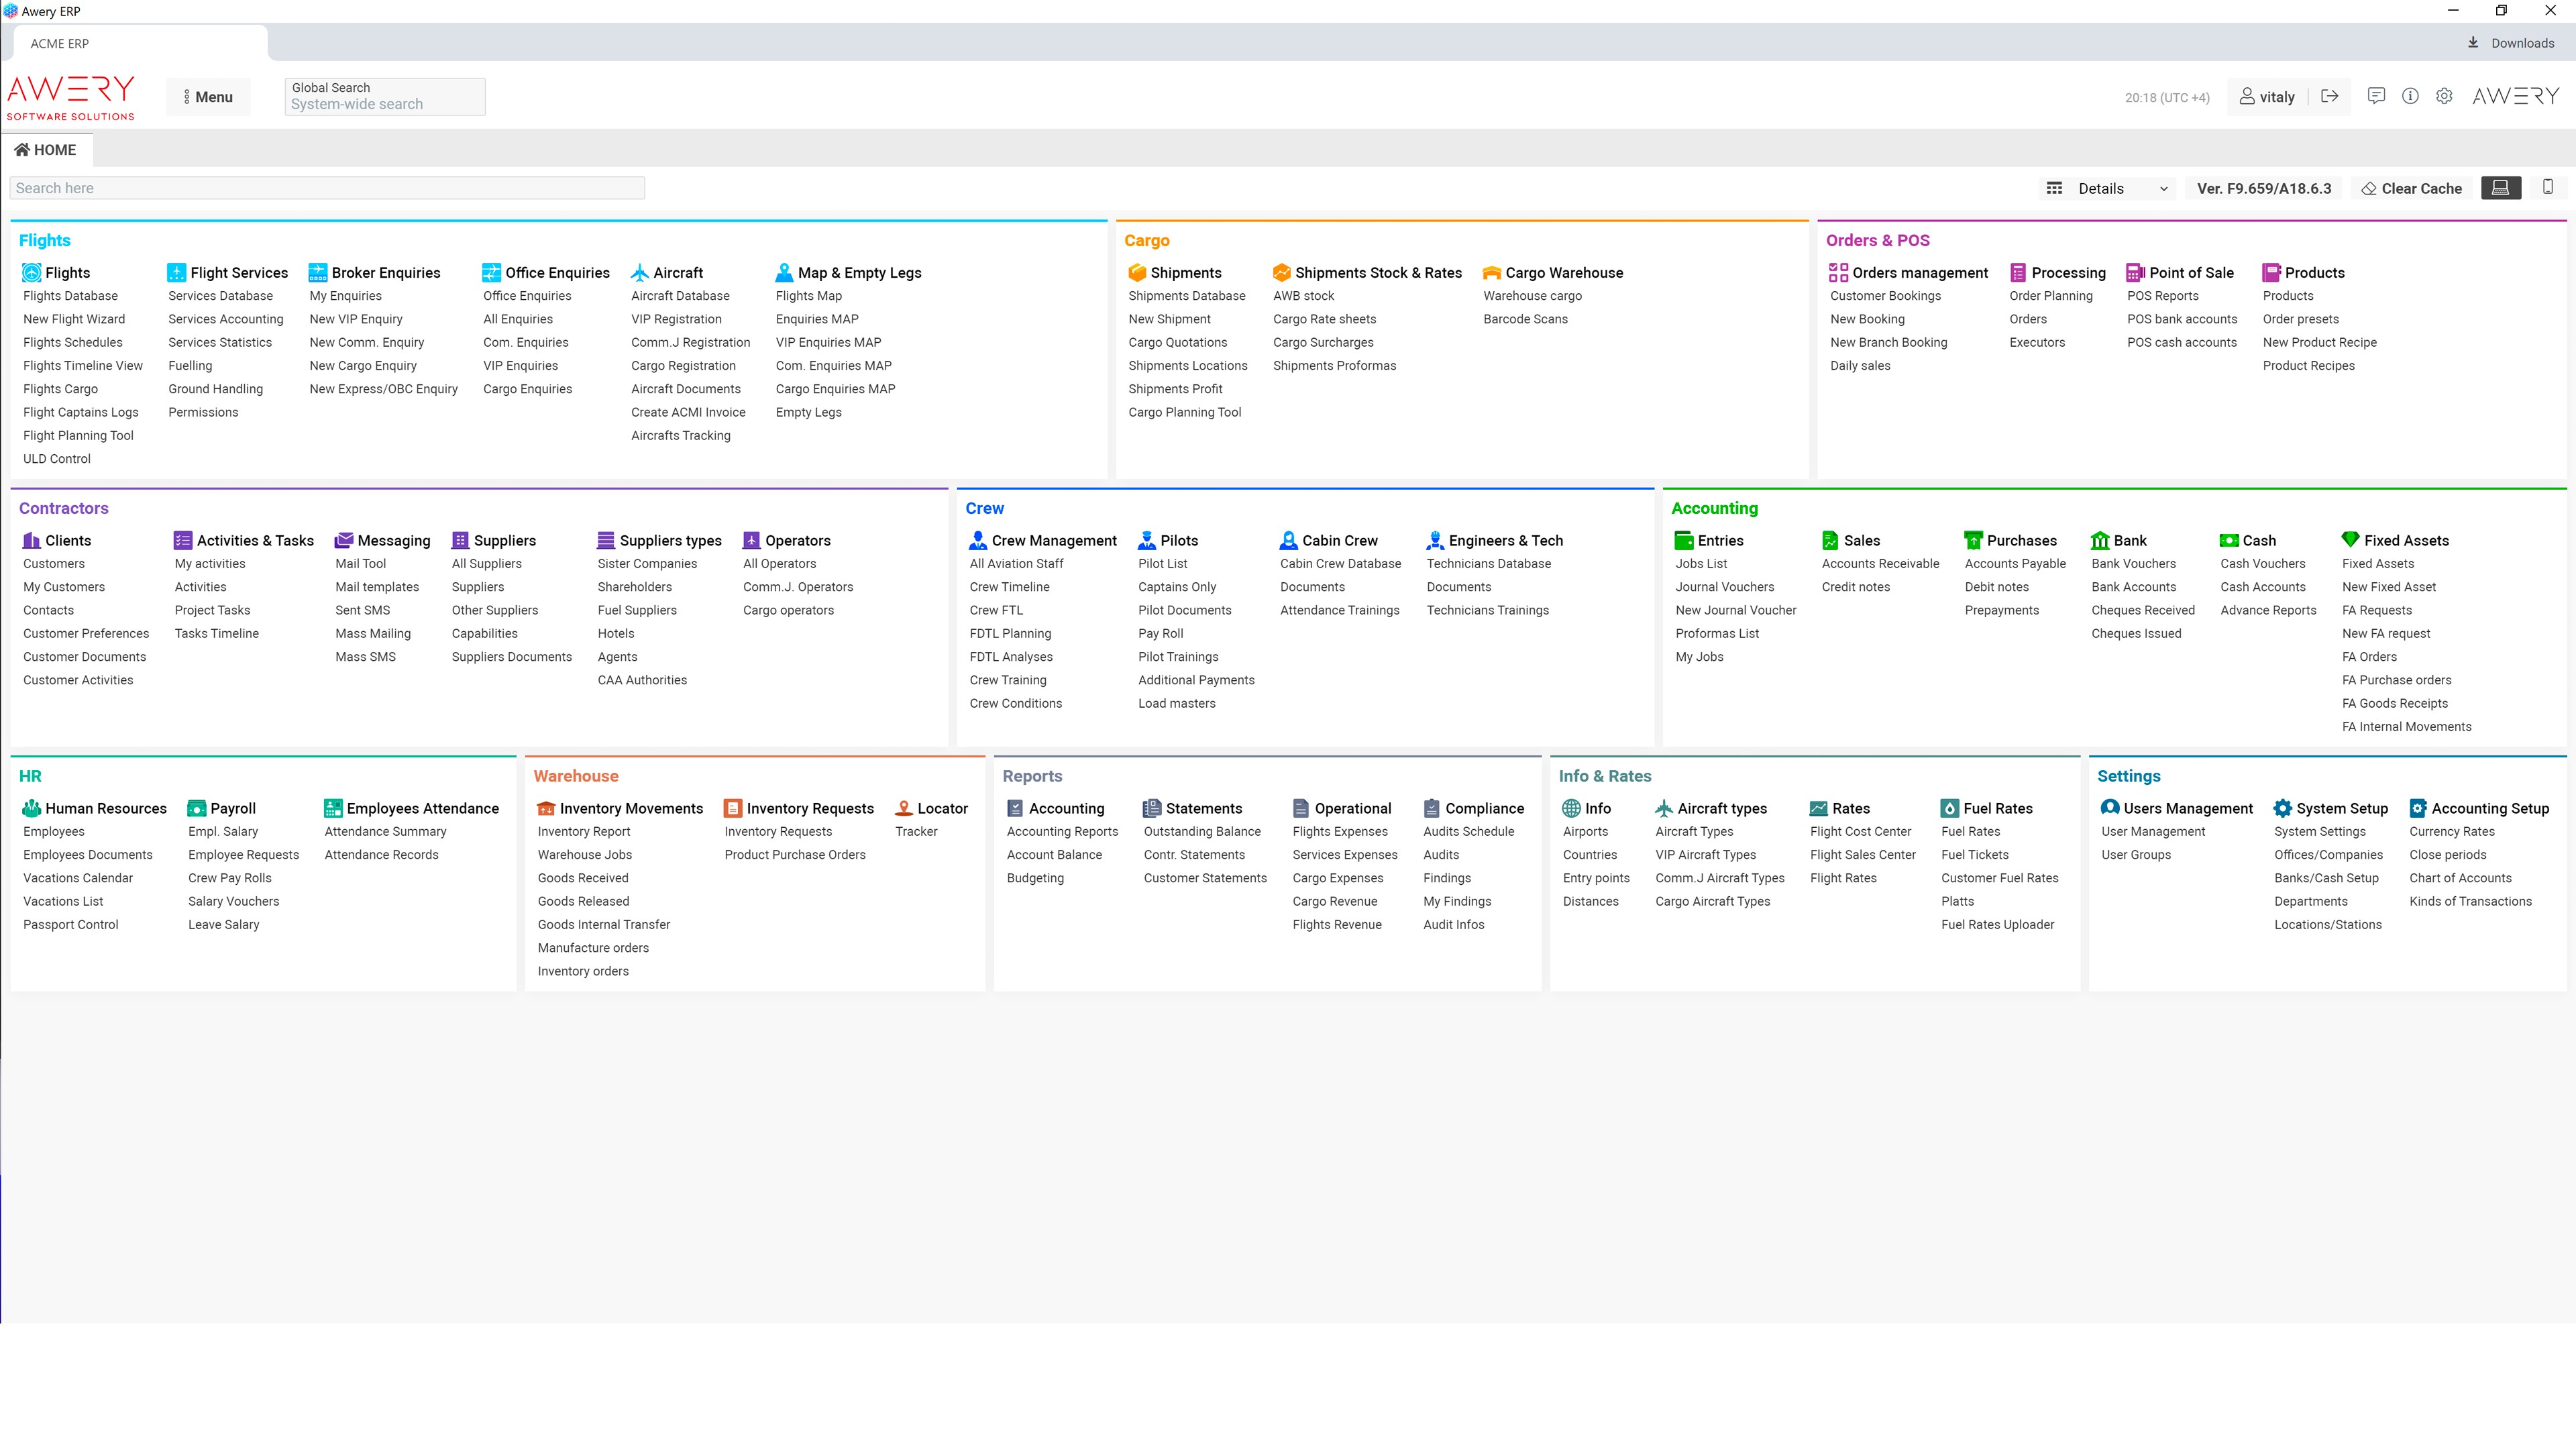Image resolution: width=2576 pixels, height=1449 pixels.
Task: Switch to desktop laptop view mode
Action: pyautogui.click(x=2500, y=188)
